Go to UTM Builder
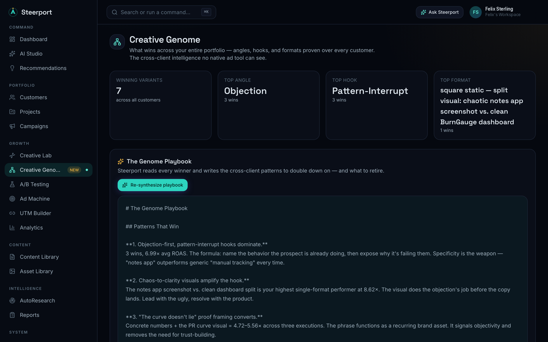 (x=49, y=213)
